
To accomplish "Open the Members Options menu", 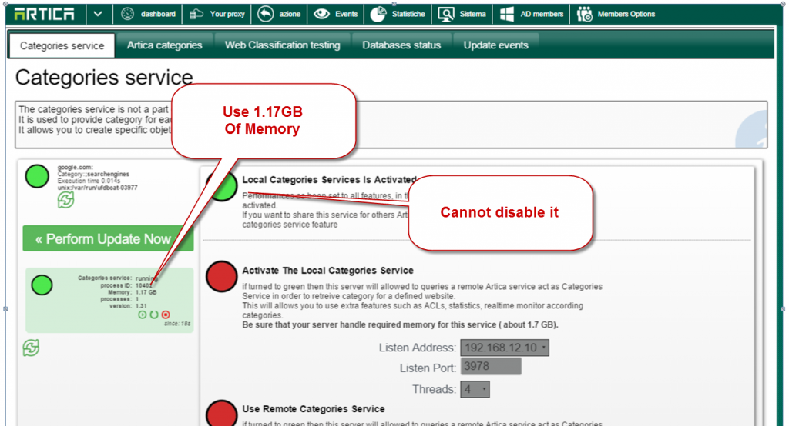I will click(616, 14).
